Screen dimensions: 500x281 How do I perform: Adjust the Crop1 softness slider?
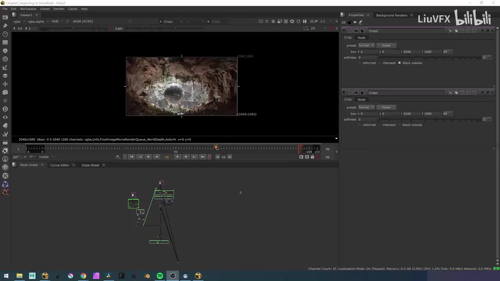coord(429,119)
